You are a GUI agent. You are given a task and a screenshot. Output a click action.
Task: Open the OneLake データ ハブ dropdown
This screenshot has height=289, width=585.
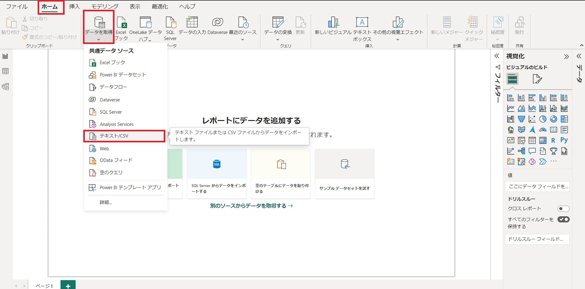pos(145,29)
